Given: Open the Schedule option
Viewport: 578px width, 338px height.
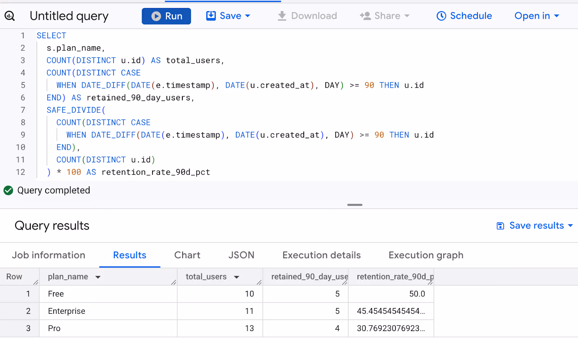Looking at the screenshot, I should pyautogui.click(x=464, y=16).
